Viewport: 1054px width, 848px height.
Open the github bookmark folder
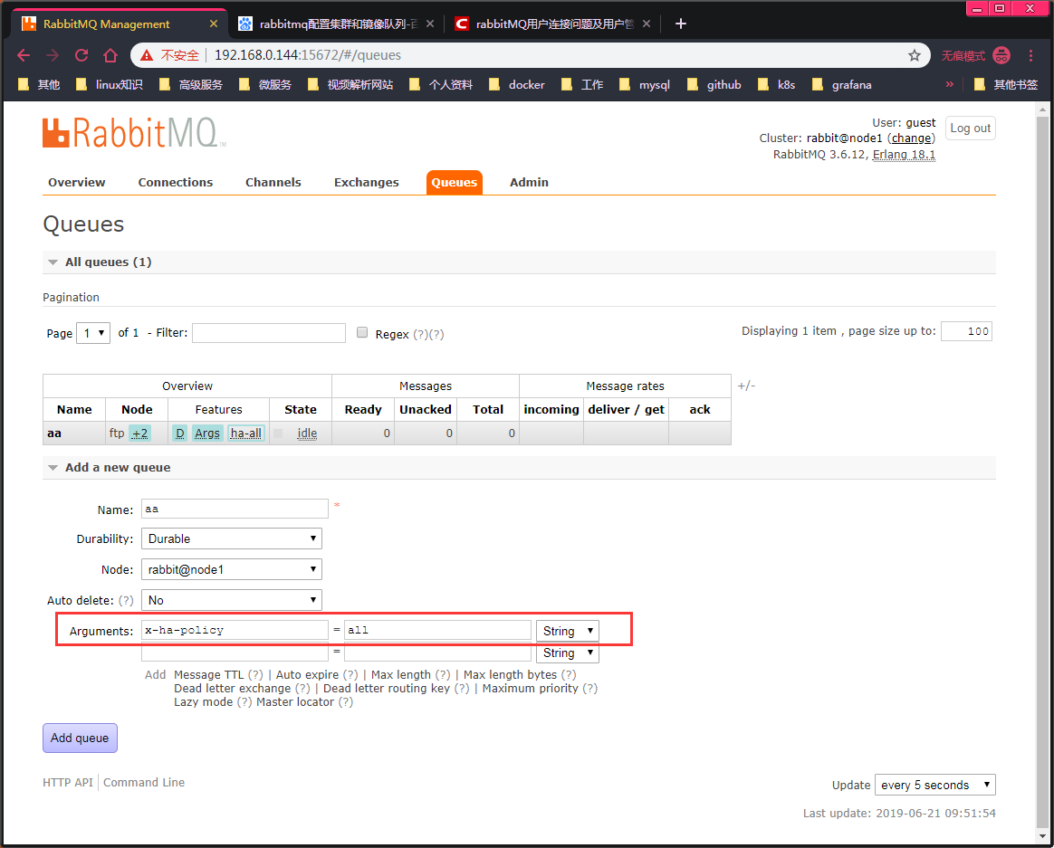(714, 85)
